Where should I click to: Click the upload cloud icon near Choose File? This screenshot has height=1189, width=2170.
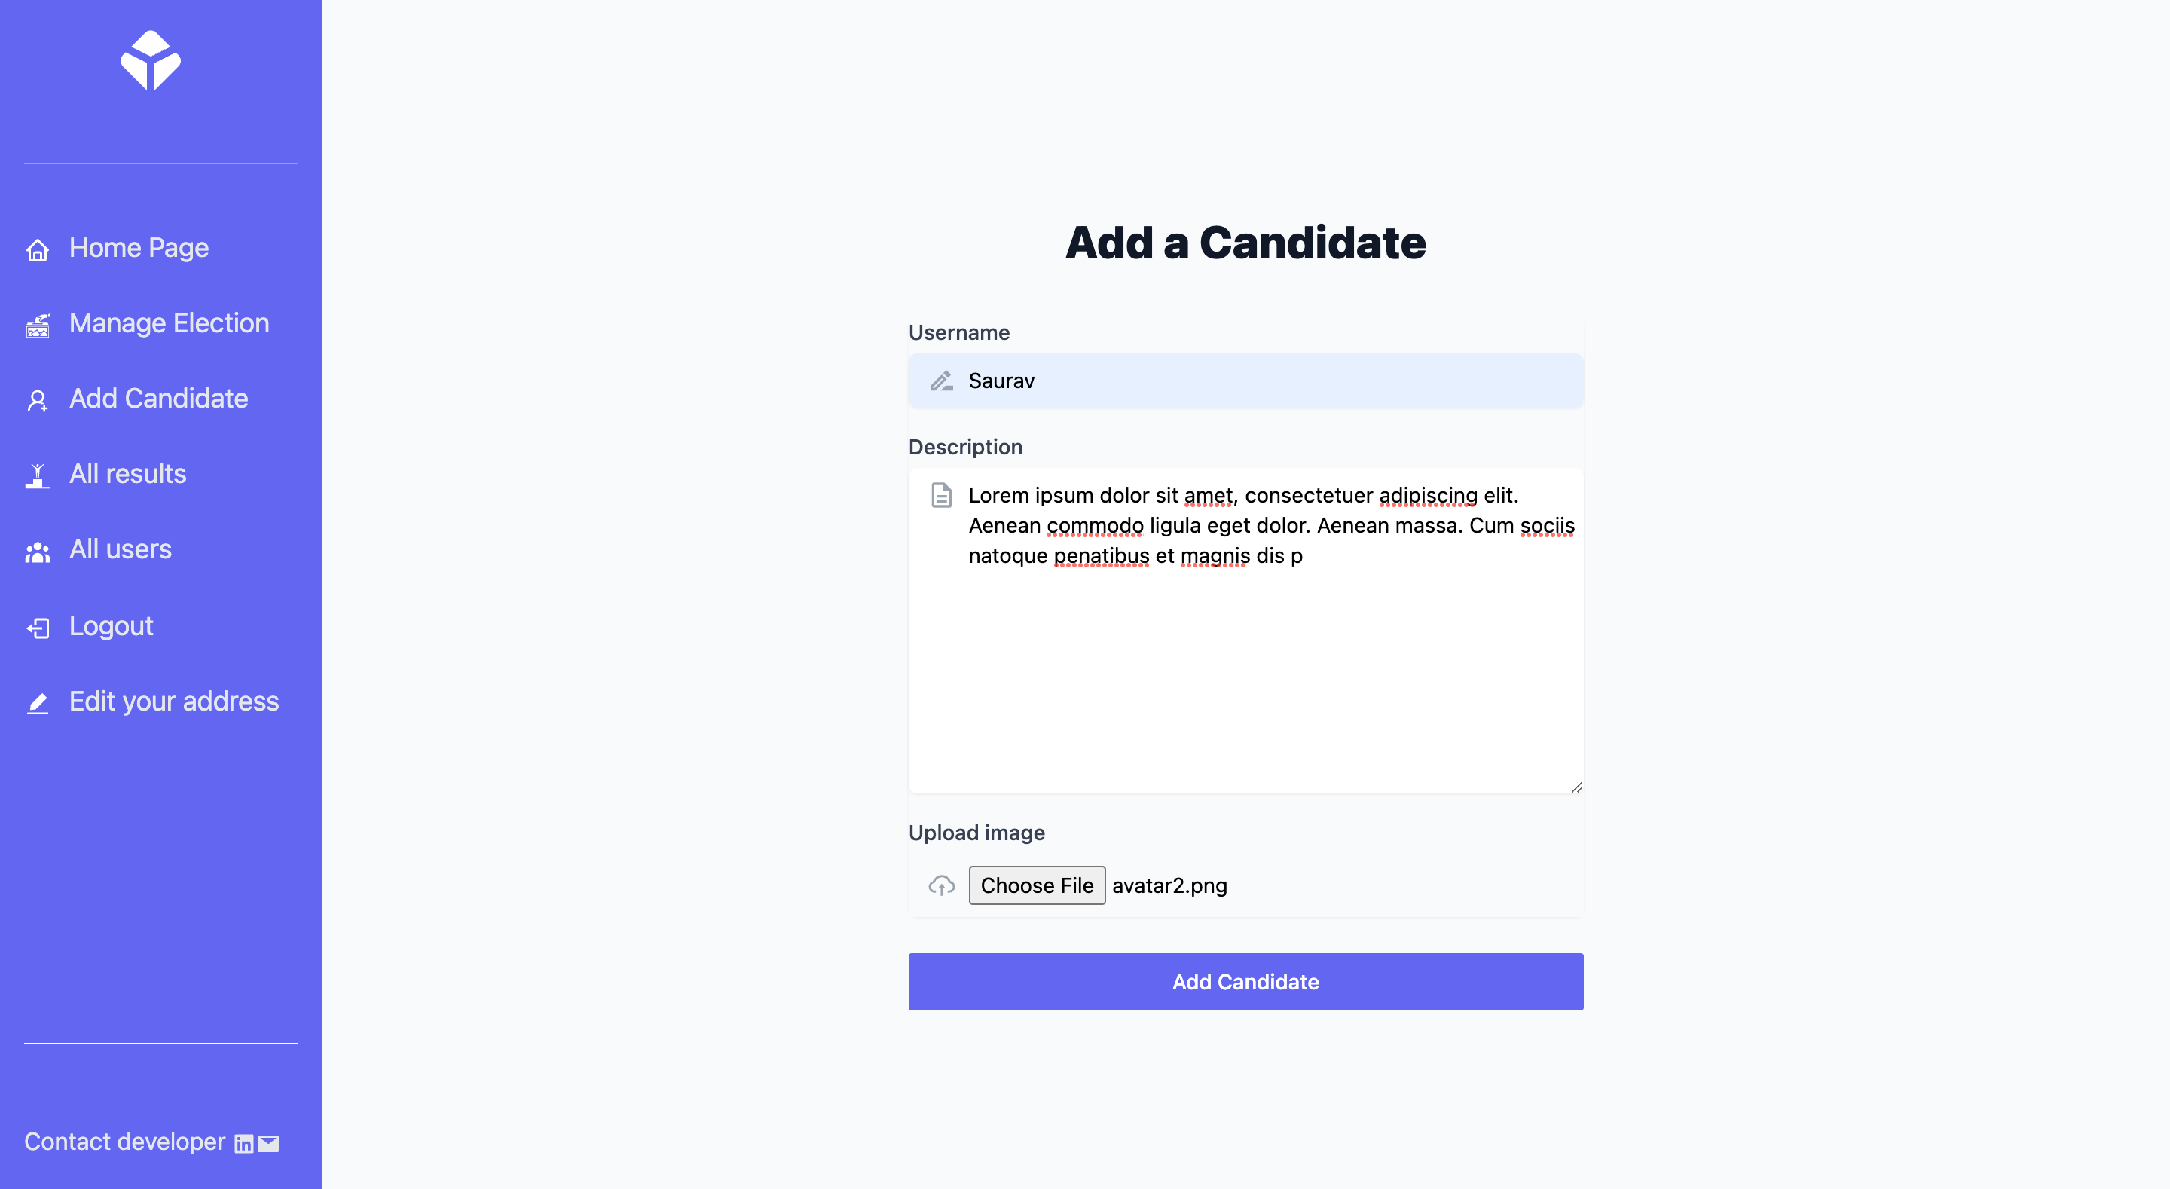click(941, 885)
